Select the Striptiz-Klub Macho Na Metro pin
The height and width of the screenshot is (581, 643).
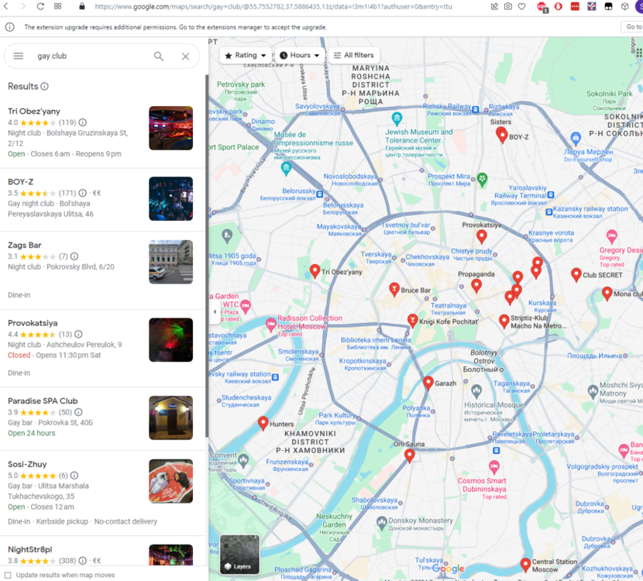(504, 321)
